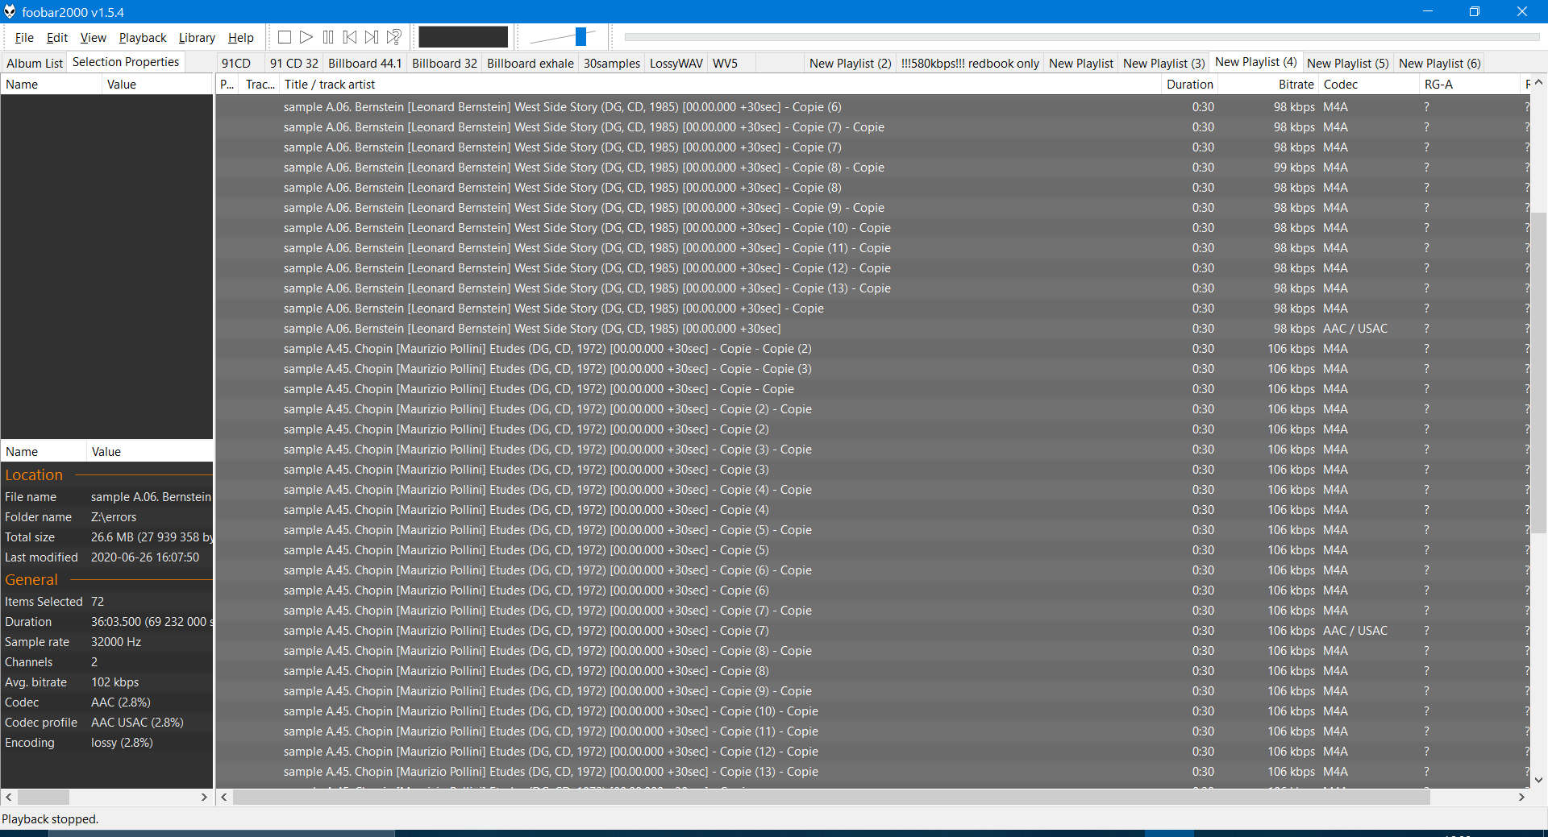This screenshot has width=1548, height=837.
Task: Open the Billboard exhale playlist tab
Action: pos(531,64)
